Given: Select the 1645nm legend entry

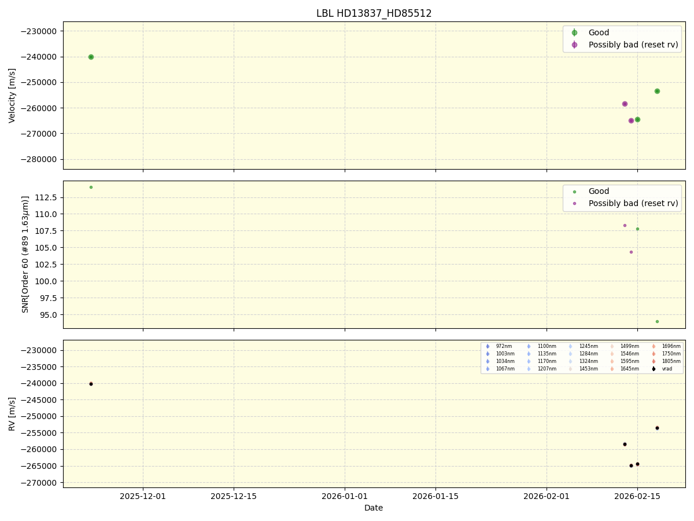Looking at the screenshot, I should tap(630, 369).
